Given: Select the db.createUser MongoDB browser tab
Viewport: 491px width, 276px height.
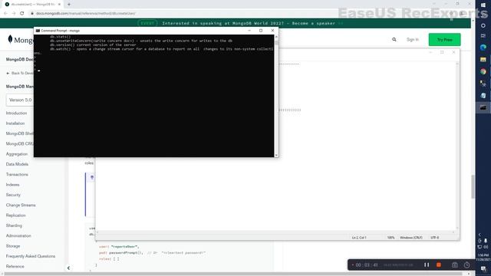Looking at the screenshot, I should pos(32,5).
